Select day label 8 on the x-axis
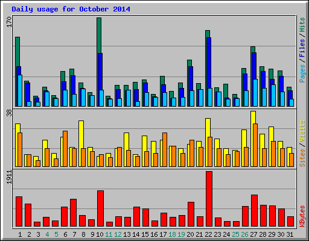 pos(83,234)
